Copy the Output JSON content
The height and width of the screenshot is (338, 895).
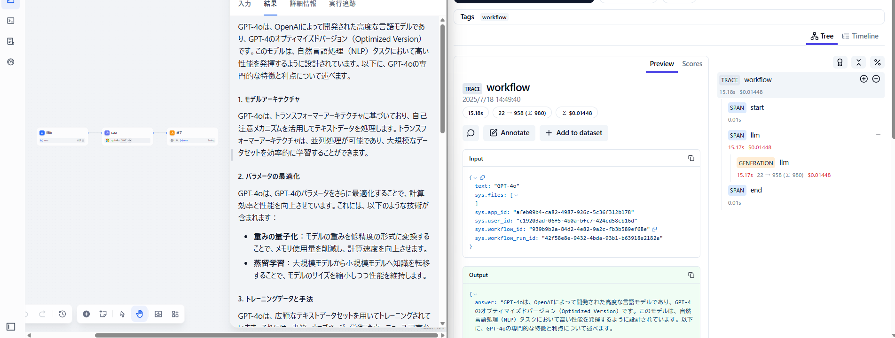tap(691, 275)
